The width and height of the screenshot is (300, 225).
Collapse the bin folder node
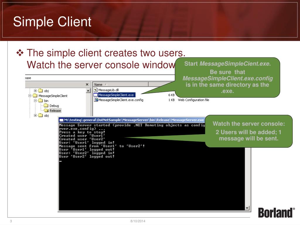pyautogui.click(x=35, y=100)
